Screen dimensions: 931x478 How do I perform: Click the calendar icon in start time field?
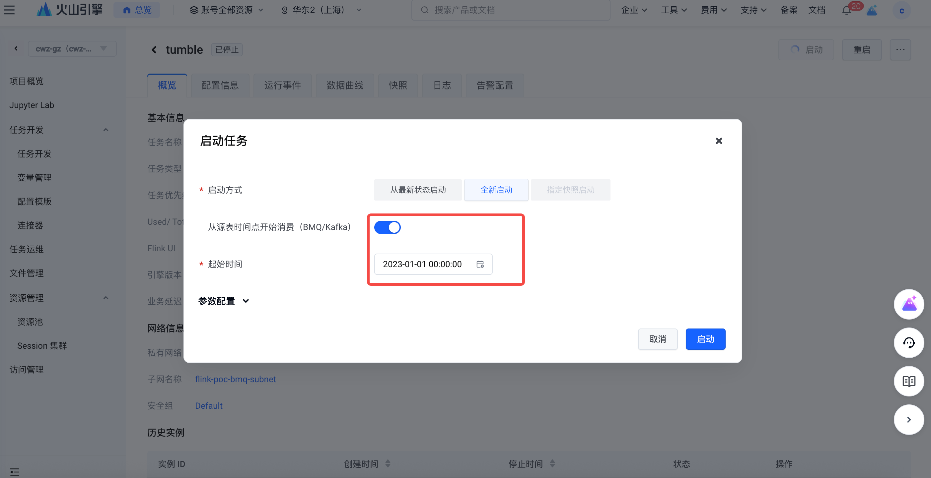coord(480,264)
